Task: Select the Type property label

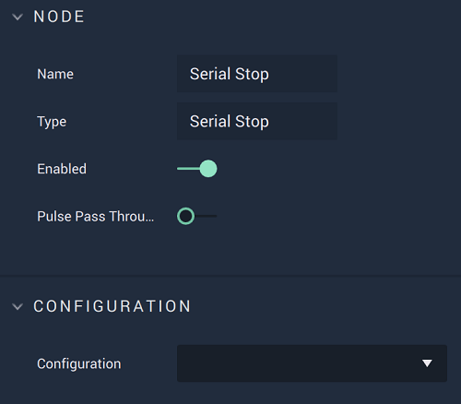Action: tap(52, 122)
